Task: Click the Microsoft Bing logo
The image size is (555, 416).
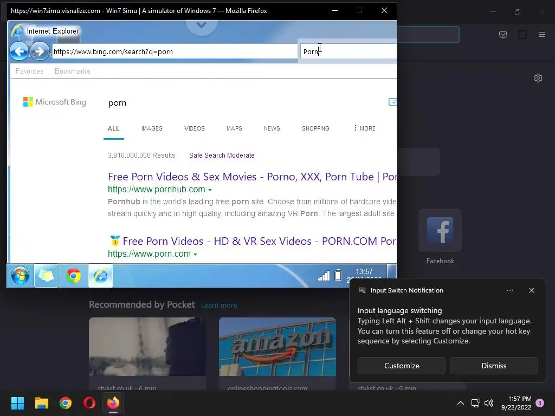Action: pyautogui.click(x=55, y=102)
